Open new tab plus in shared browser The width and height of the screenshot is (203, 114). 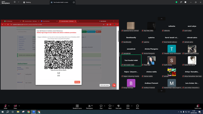tap(78, 21)
